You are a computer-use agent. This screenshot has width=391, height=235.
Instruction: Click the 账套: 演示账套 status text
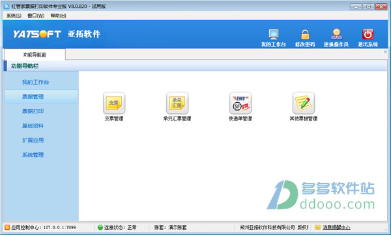tap(170, 227)
